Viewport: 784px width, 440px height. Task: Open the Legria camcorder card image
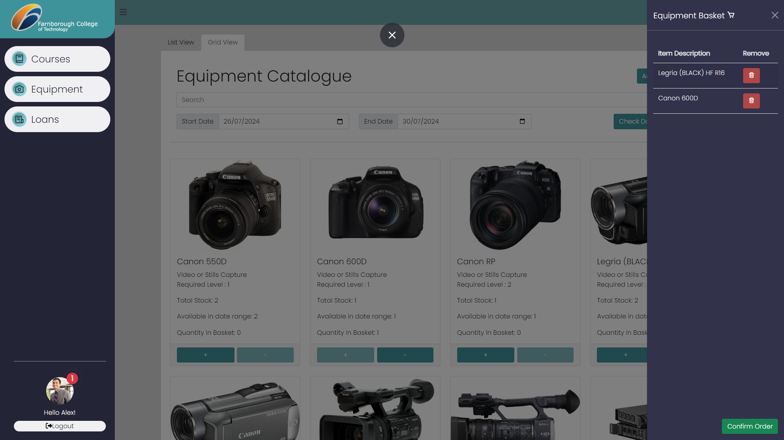[619, 210]
